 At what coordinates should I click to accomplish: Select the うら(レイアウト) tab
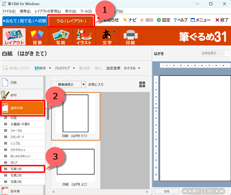71,21
